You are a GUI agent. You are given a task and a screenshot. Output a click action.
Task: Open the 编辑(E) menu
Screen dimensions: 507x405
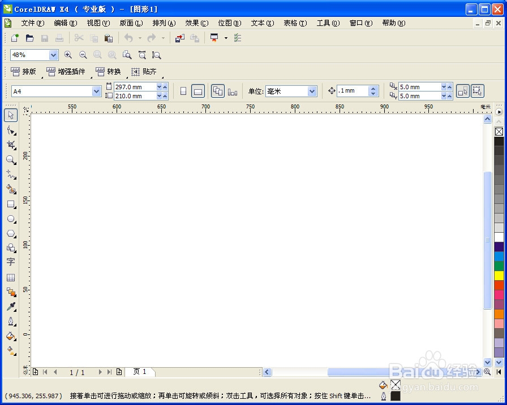coord(66,23)
